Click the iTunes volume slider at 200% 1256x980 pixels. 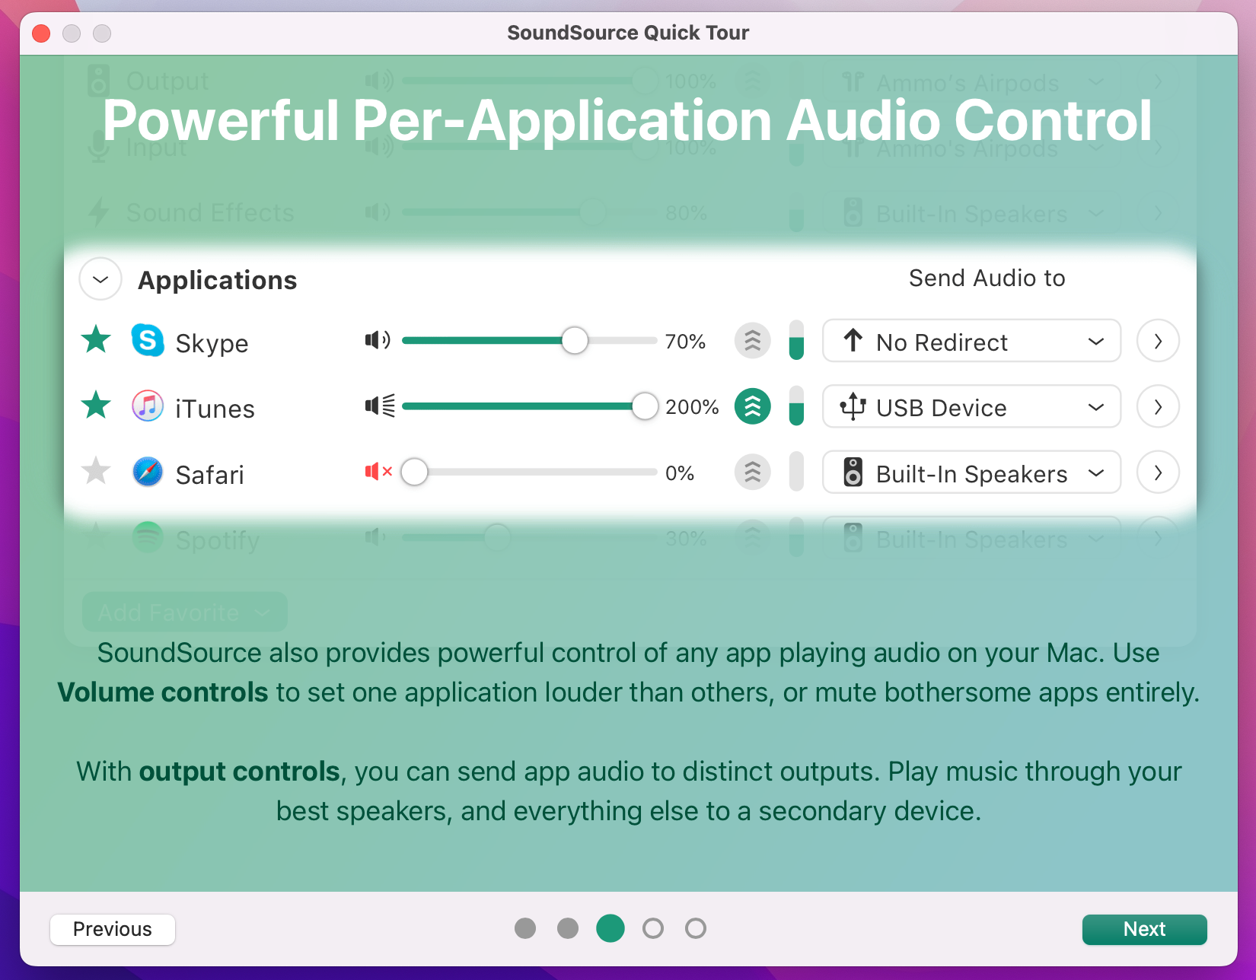click(x=529, y=406)
